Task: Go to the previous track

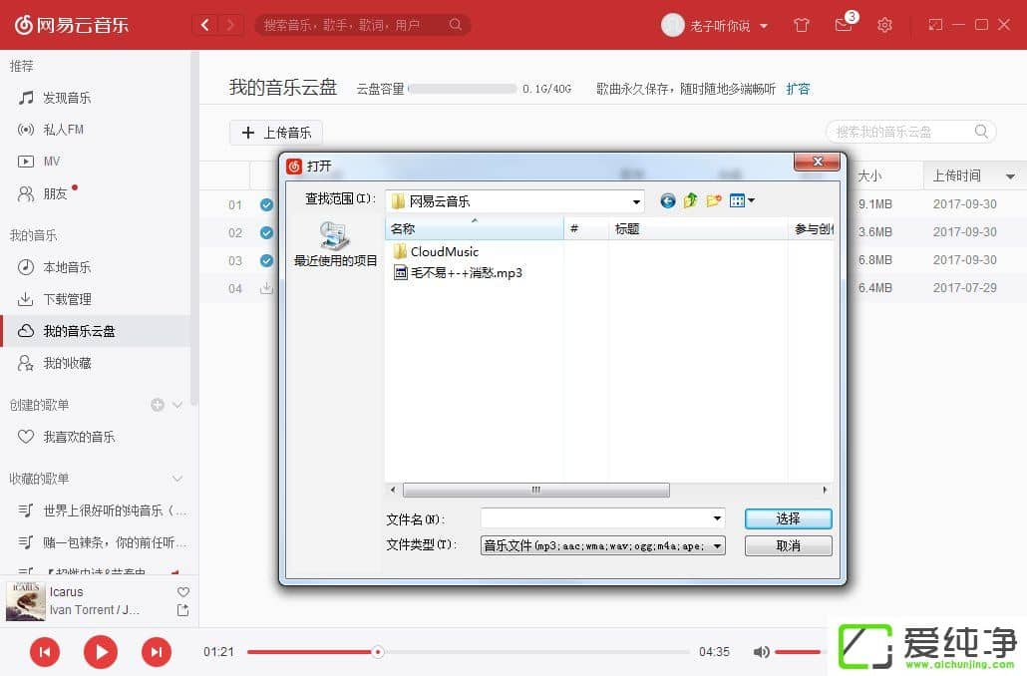Action: click(x=44, y=652)
